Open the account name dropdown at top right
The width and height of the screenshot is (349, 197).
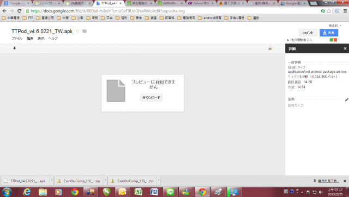(x=335, y=26)
